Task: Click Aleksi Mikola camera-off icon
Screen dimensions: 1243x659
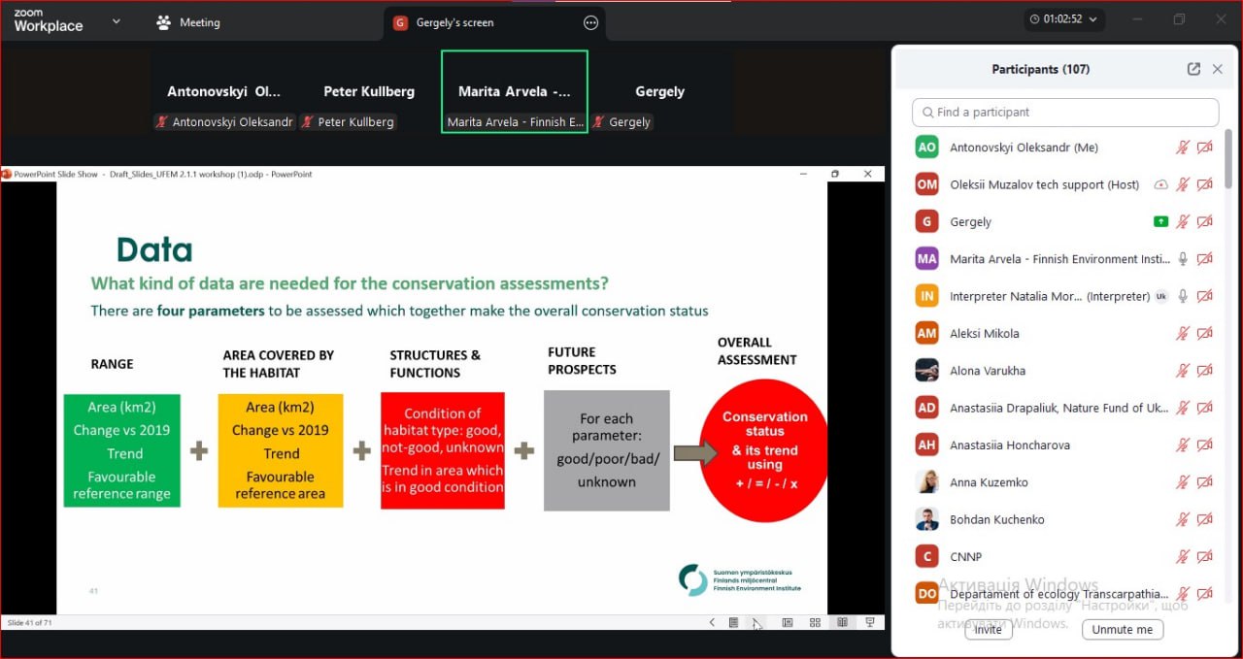Action: pyautogui.click(x=1205, y=333)
